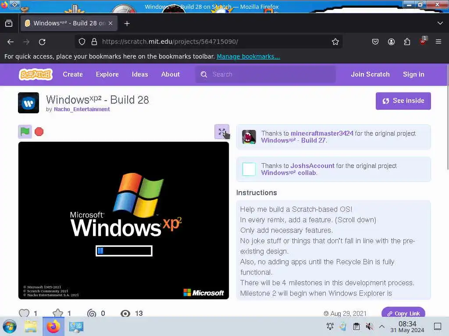Open the Firefox View icon in the tab bar
This screenshot has height=336, width=449.
pos(9,24)
